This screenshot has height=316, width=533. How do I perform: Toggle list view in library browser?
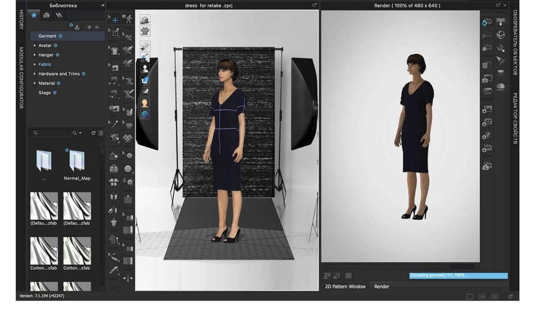(101, 133)
